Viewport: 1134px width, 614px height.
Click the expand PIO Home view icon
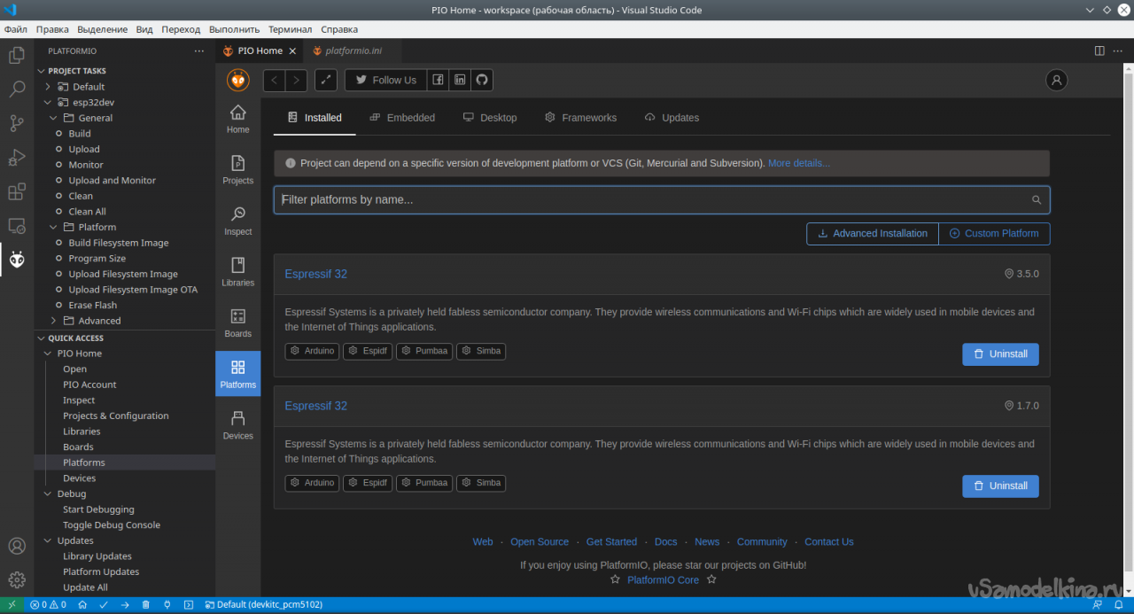coord(326,80)
